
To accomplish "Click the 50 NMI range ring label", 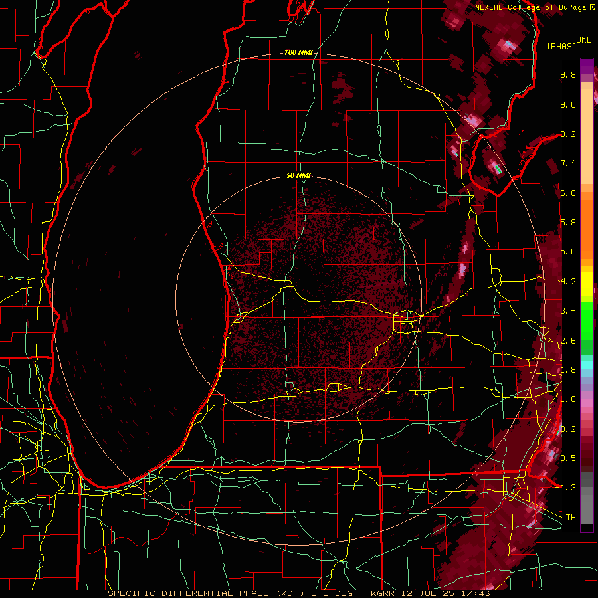I will [298, 176].
